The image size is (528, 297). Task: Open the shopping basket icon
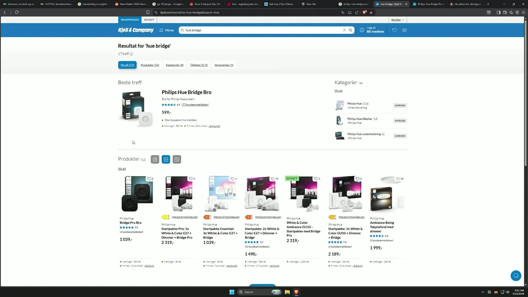(x=404, y=30)
